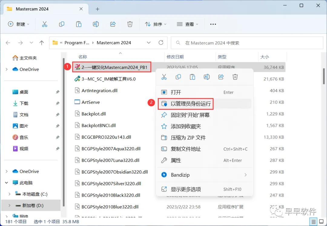Select the ArtServe application file
The width and height of the screenshot is (327, 226).
[87, 102]
